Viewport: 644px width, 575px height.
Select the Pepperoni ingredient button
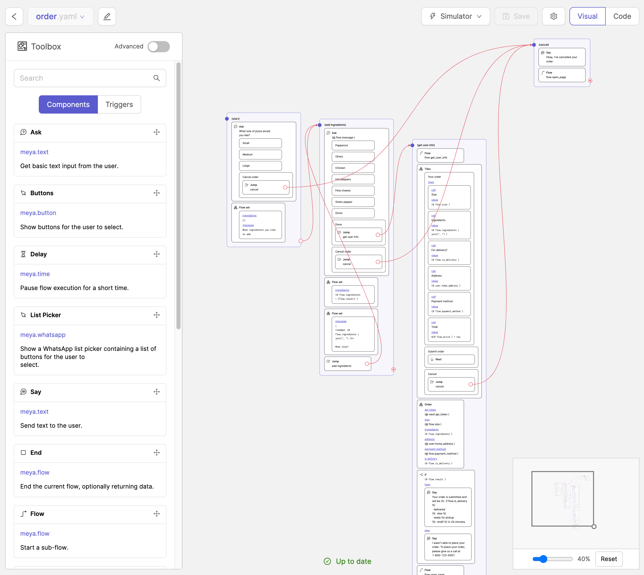click(353, 145)
